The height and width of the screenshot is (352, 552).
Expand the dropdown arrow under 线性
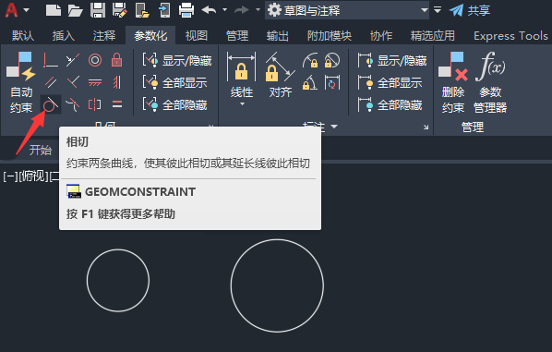tap(242, 104)
